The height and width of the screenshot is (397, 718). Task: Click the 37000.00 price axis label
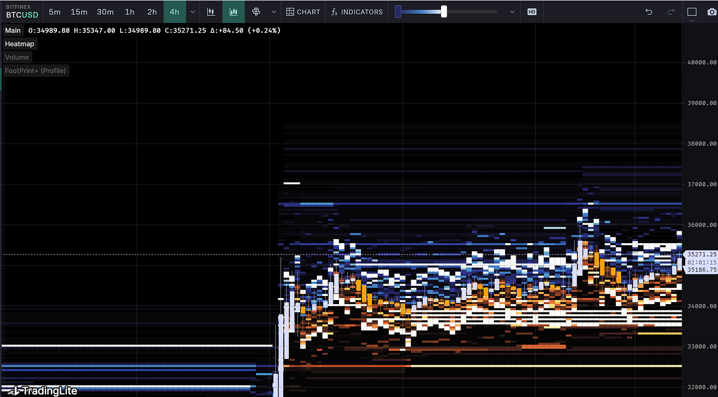[702, 184]
